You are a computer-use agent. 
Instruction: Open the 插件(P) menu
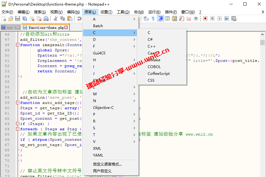pos(171,12)
